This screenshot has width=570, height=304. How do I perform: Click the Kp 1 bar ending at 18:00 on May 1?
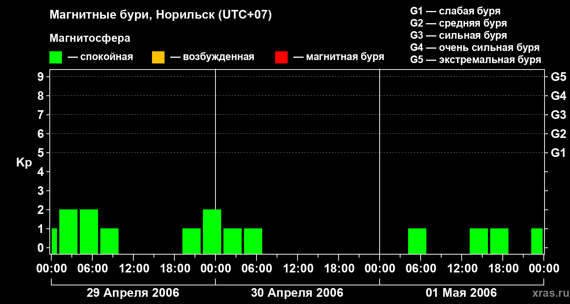pos(499,241)
